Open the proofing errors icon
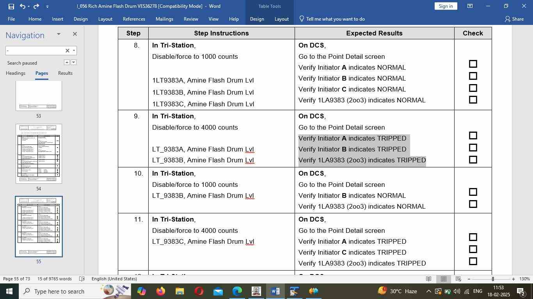Image resolution: width=533 pixels, height=299 pixels. (x=82, y=279)
